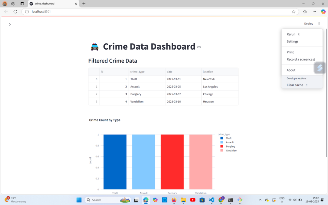This screenshot has height=205, width=328.
Task: Choose Record a screencast from the menu
Action: (x=300, y=59)
